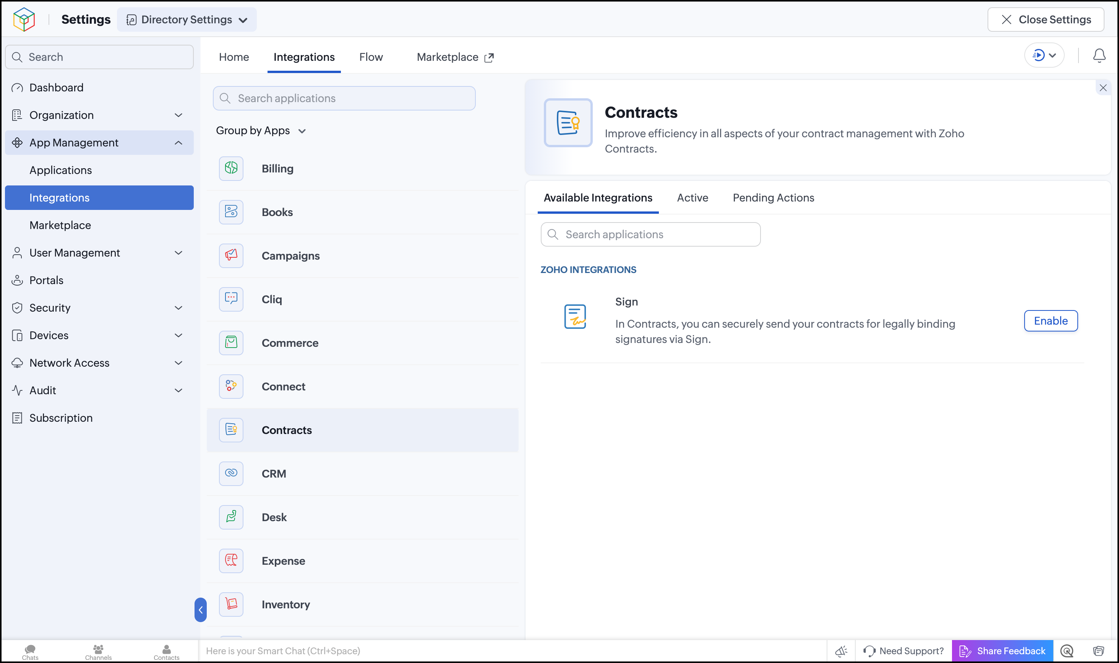Screen dimensions: 1119x663
Task: Click the Close Settings button
Action: click(x=1046, y=19)
